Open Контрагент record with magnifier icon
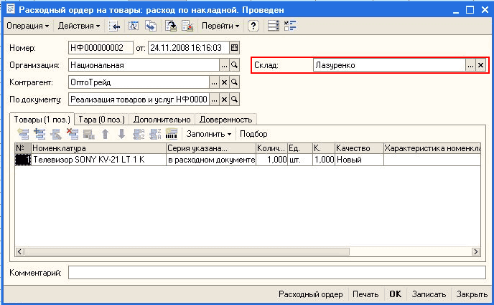This screenshot has width=494, height=305. 234,82
